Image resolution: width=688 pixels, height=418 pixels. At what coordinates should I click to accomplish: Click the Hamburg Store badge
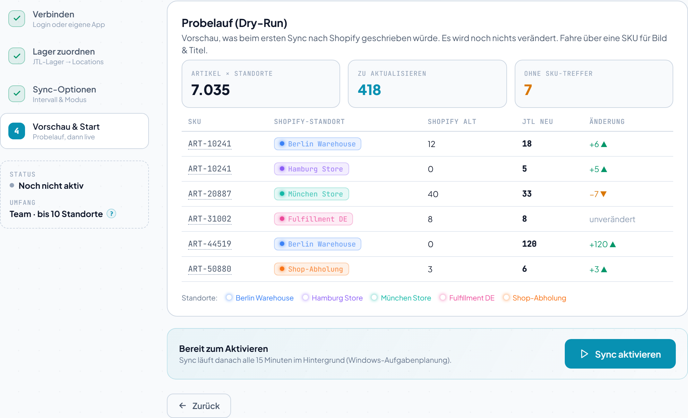coord(311,169)
